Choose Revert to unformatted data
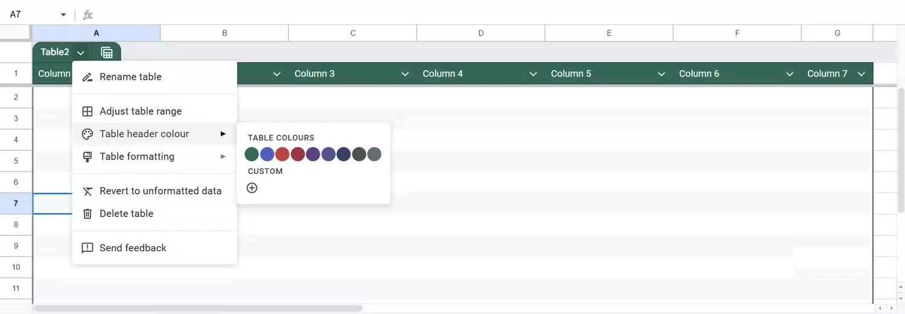The width and height of the screenshot is (905, 314). click(154, 191)
